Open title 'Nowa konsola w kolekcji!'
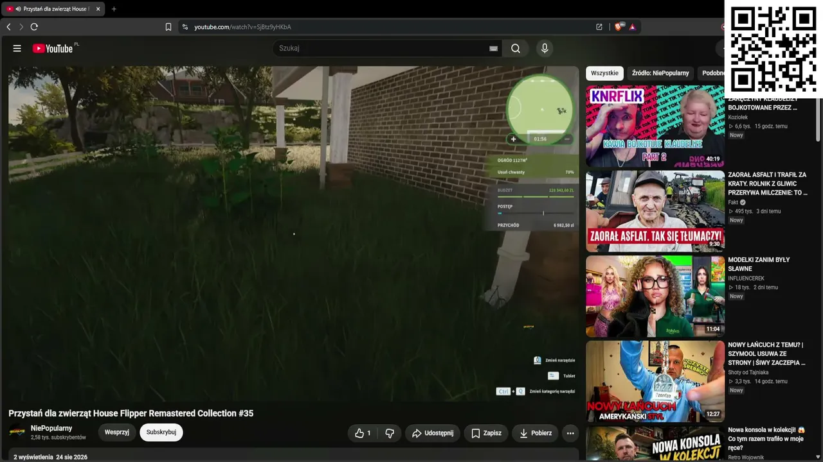This screenshot has width=823, height=462. pyautogui.click(x=766, y=439)
